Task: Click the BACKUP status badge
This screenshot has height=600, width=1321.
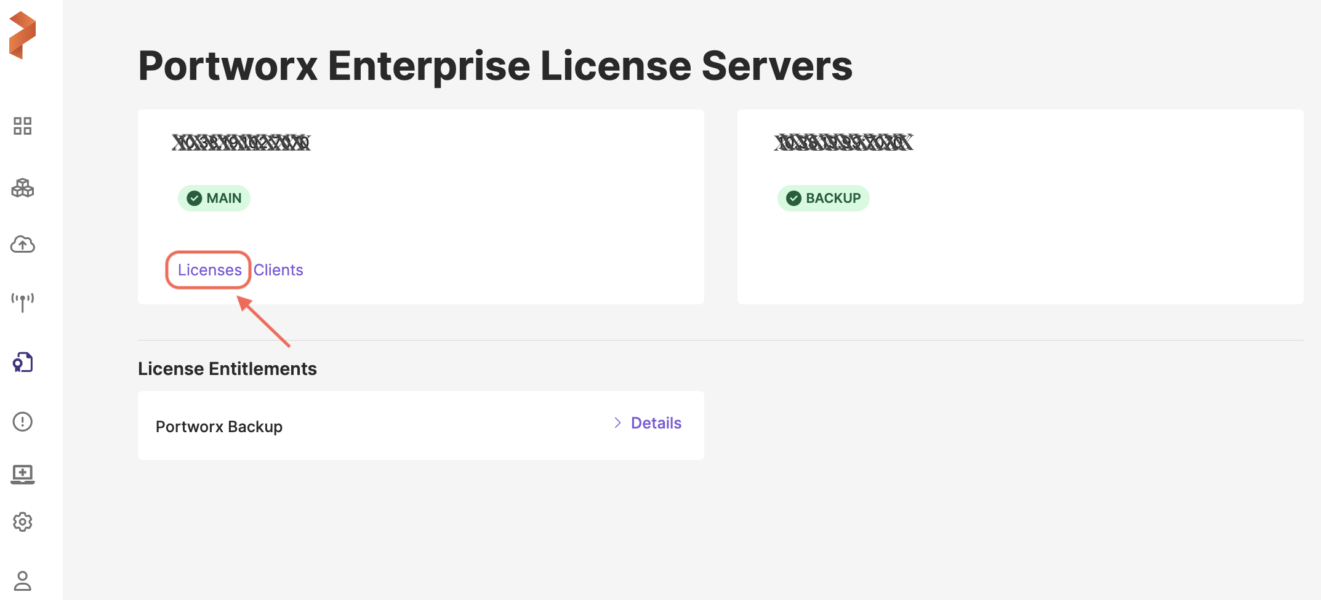Action: point(823,198)
